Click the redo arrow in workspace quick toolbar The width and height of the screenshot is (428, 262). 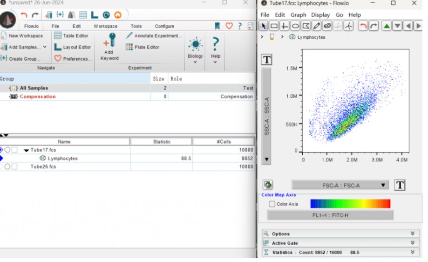[35, 15]
